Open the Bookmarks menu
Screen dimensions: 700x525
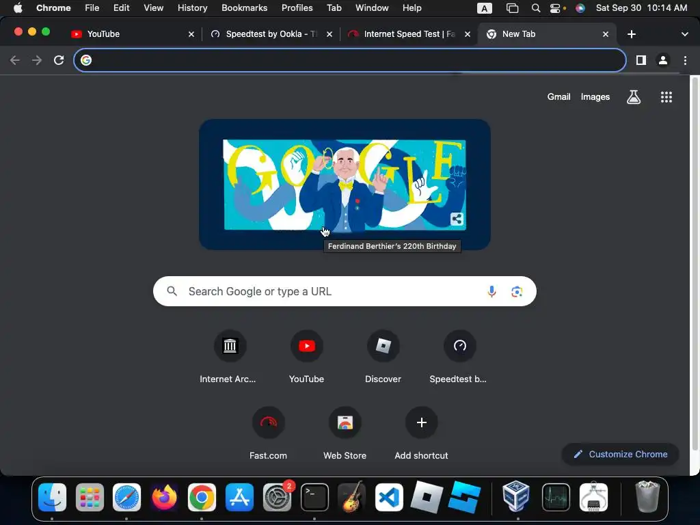click(x=244, y=8)
